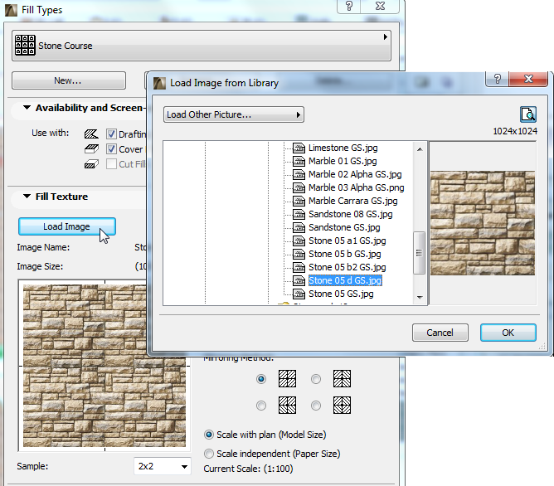Click the file icon of Marble 02 Alpha GS.jpg
The height and width of the screenshot is (486, 554).
(299, 174)
